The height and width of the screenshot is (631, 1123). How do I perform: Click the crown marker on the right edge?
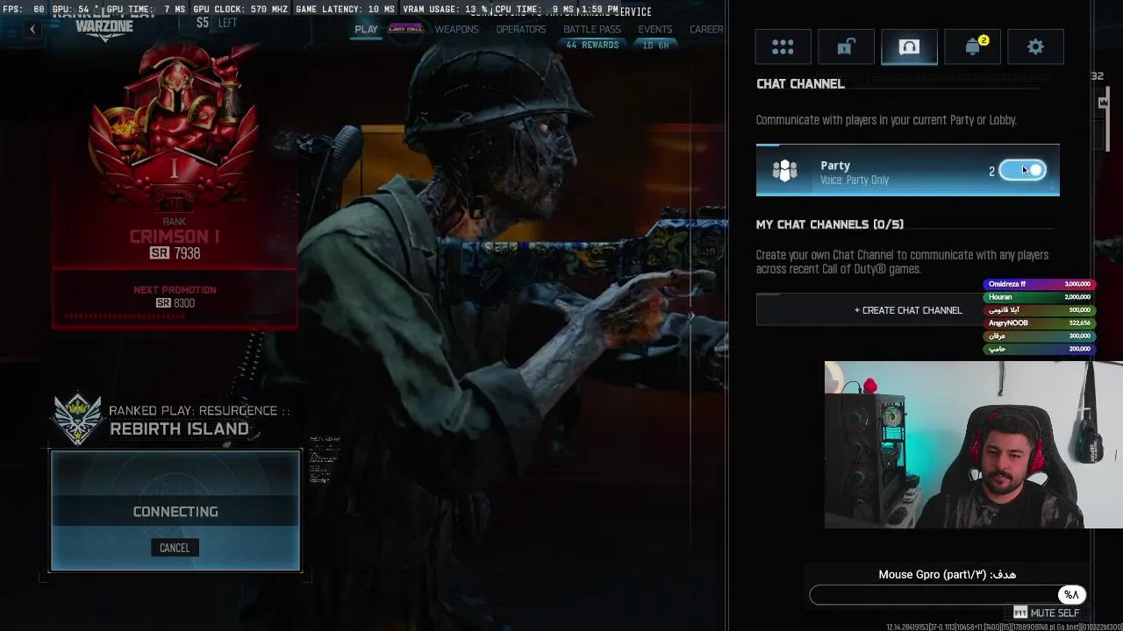pos(1103,103)
